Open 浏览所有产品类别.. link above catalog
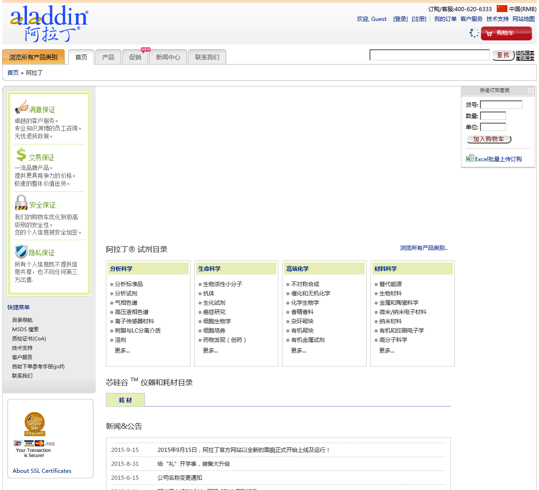Image resolution: width=539 pixels, height=490 pixels. [423, 248]
